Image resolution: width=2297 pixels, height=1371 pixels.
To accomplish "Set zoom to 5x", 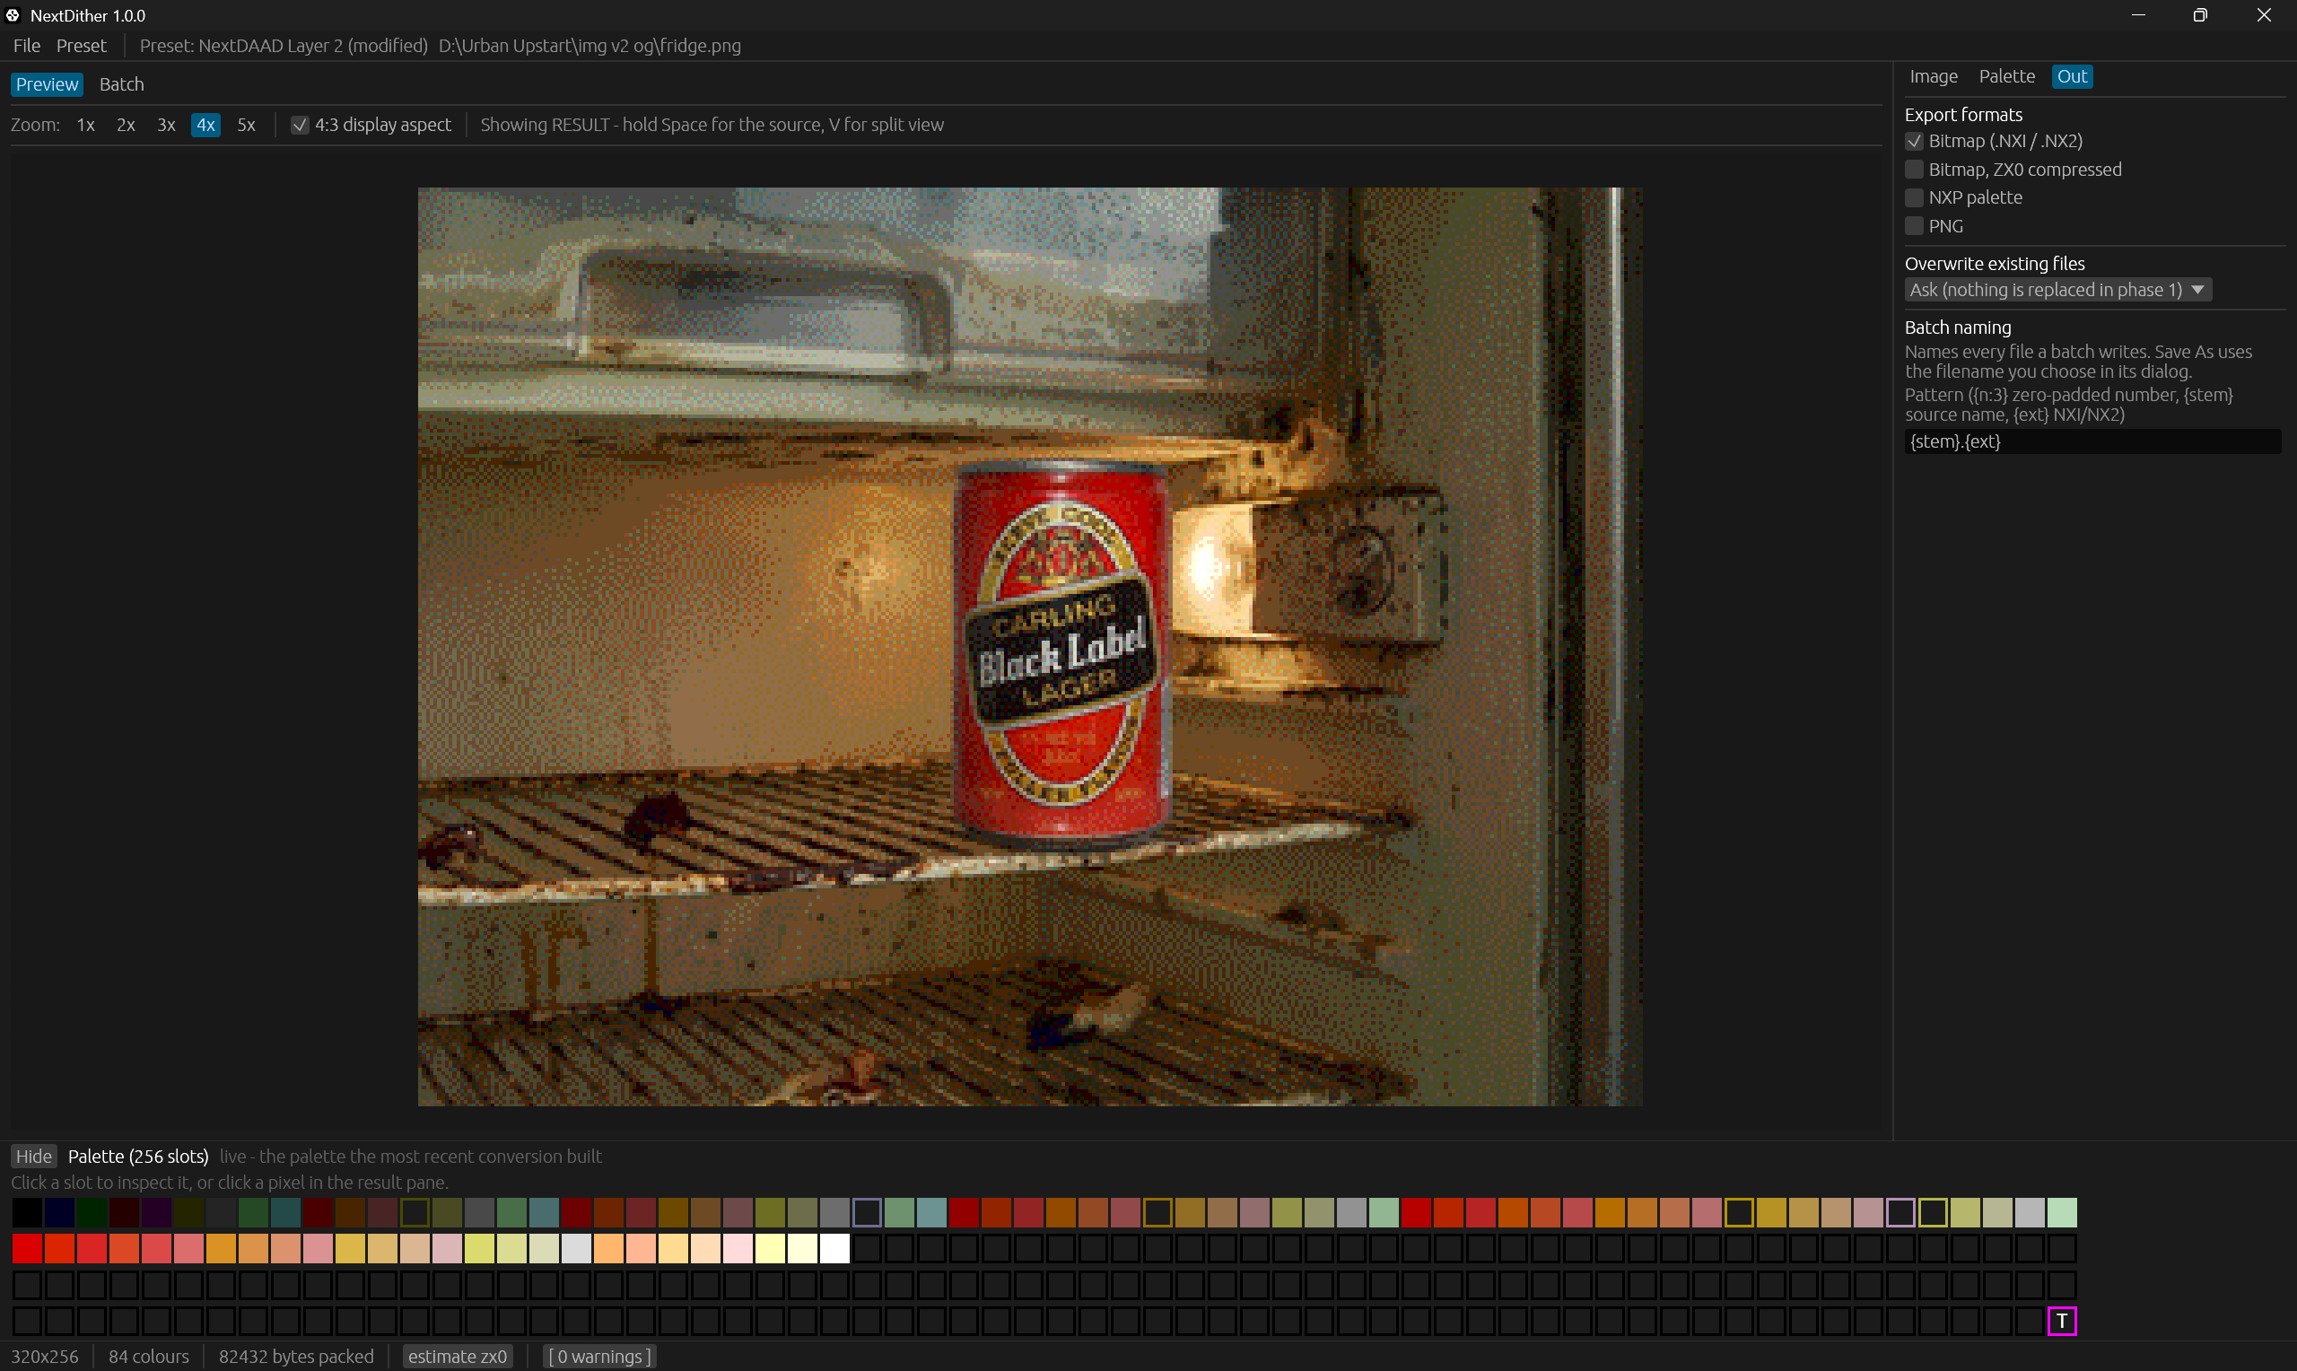I will point(247,125).
